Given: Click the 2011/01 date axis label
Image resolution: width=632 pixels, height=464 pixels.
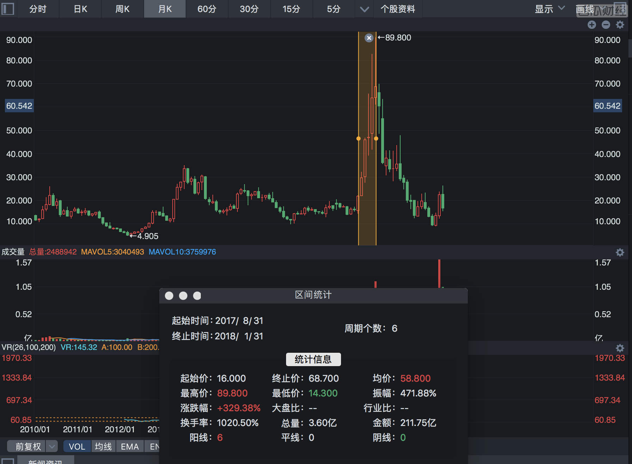Looking at the screenshot, I should 78,429.
